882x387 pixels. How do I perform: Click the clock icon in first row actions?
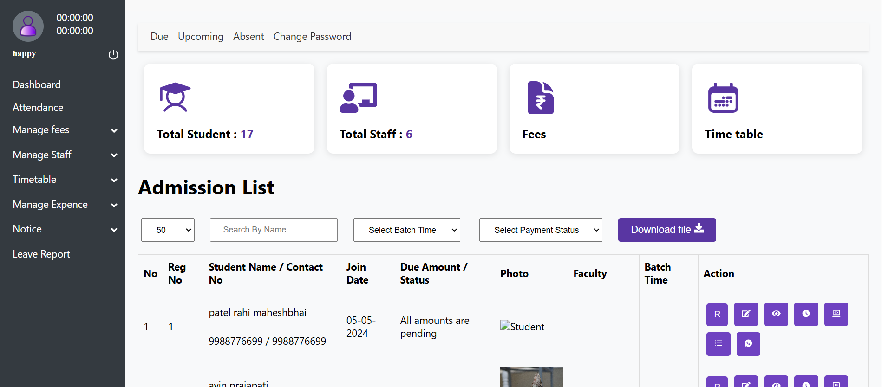(x=806, y=314)
